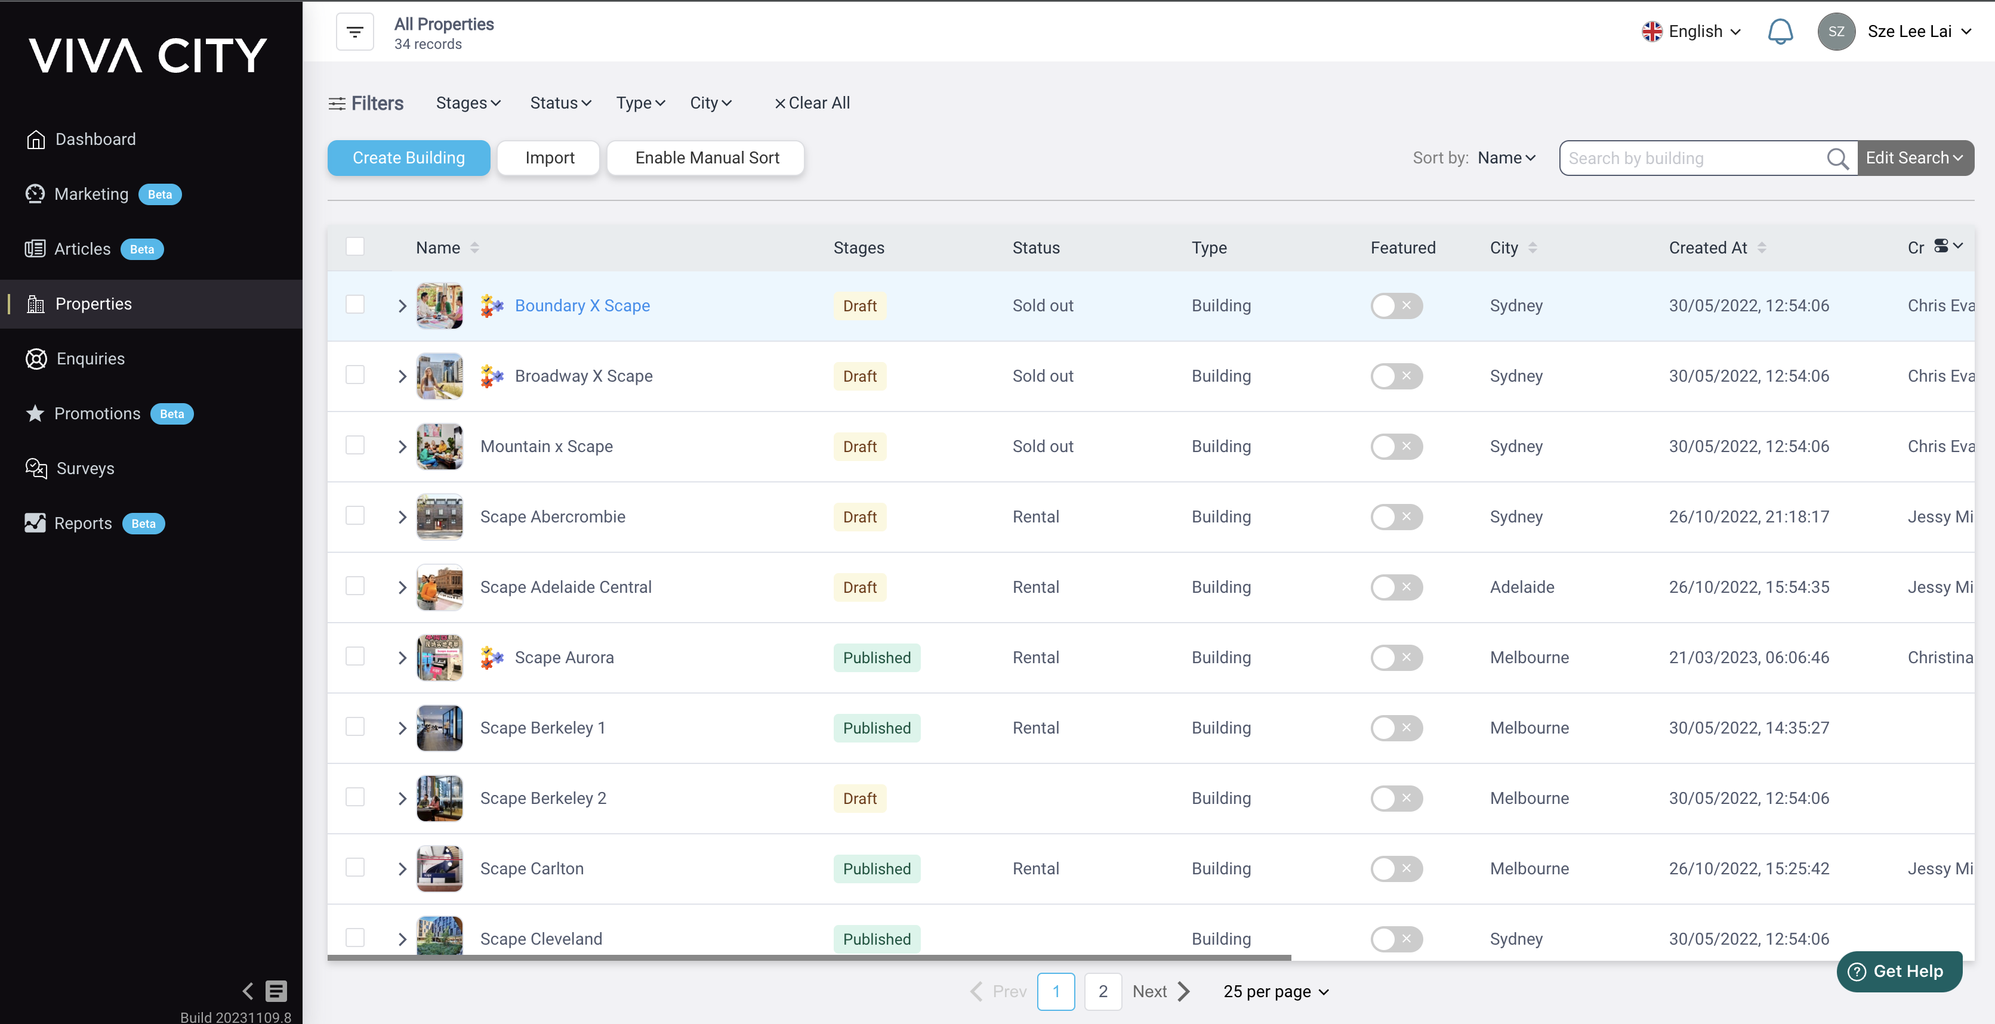The height and width of the screenshot is (1024, 1995).
Task: Click the notifications bell icon
Action: point(1780,32)
